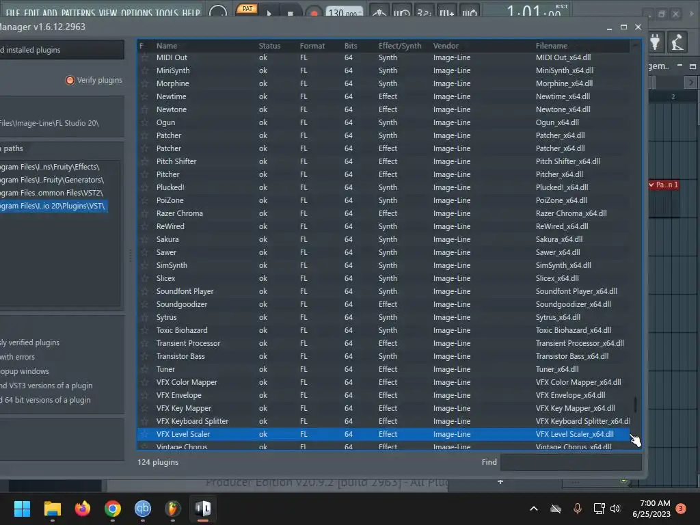
Task: Toggle the 'verified plugins' filter option
Action: click(29, 342)
